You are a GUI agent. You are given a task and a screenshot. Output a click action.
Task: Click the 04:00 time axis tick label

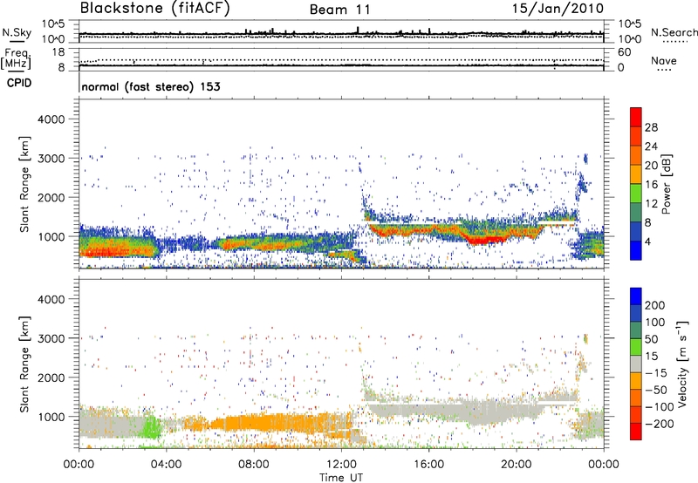click(166, 465)
